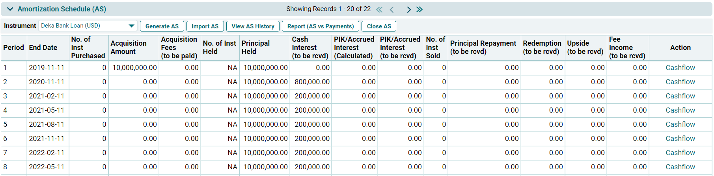This screenshot has width=714, height=176.
Task: Go to the next page of records
Action: pos(409,9)
